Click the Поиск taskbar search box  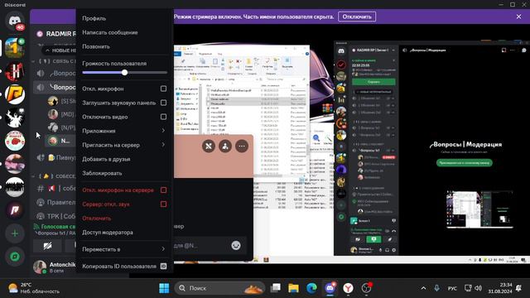tap(219, 288)
